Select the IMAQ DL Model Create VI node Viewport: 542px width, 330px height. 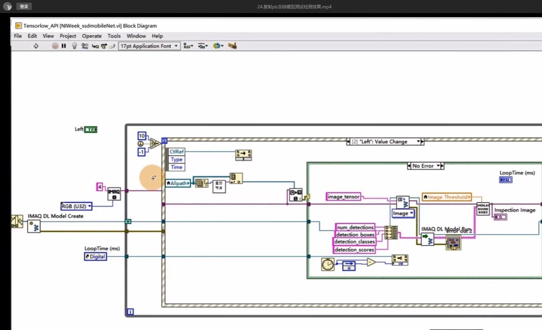[x=34, y=226]
